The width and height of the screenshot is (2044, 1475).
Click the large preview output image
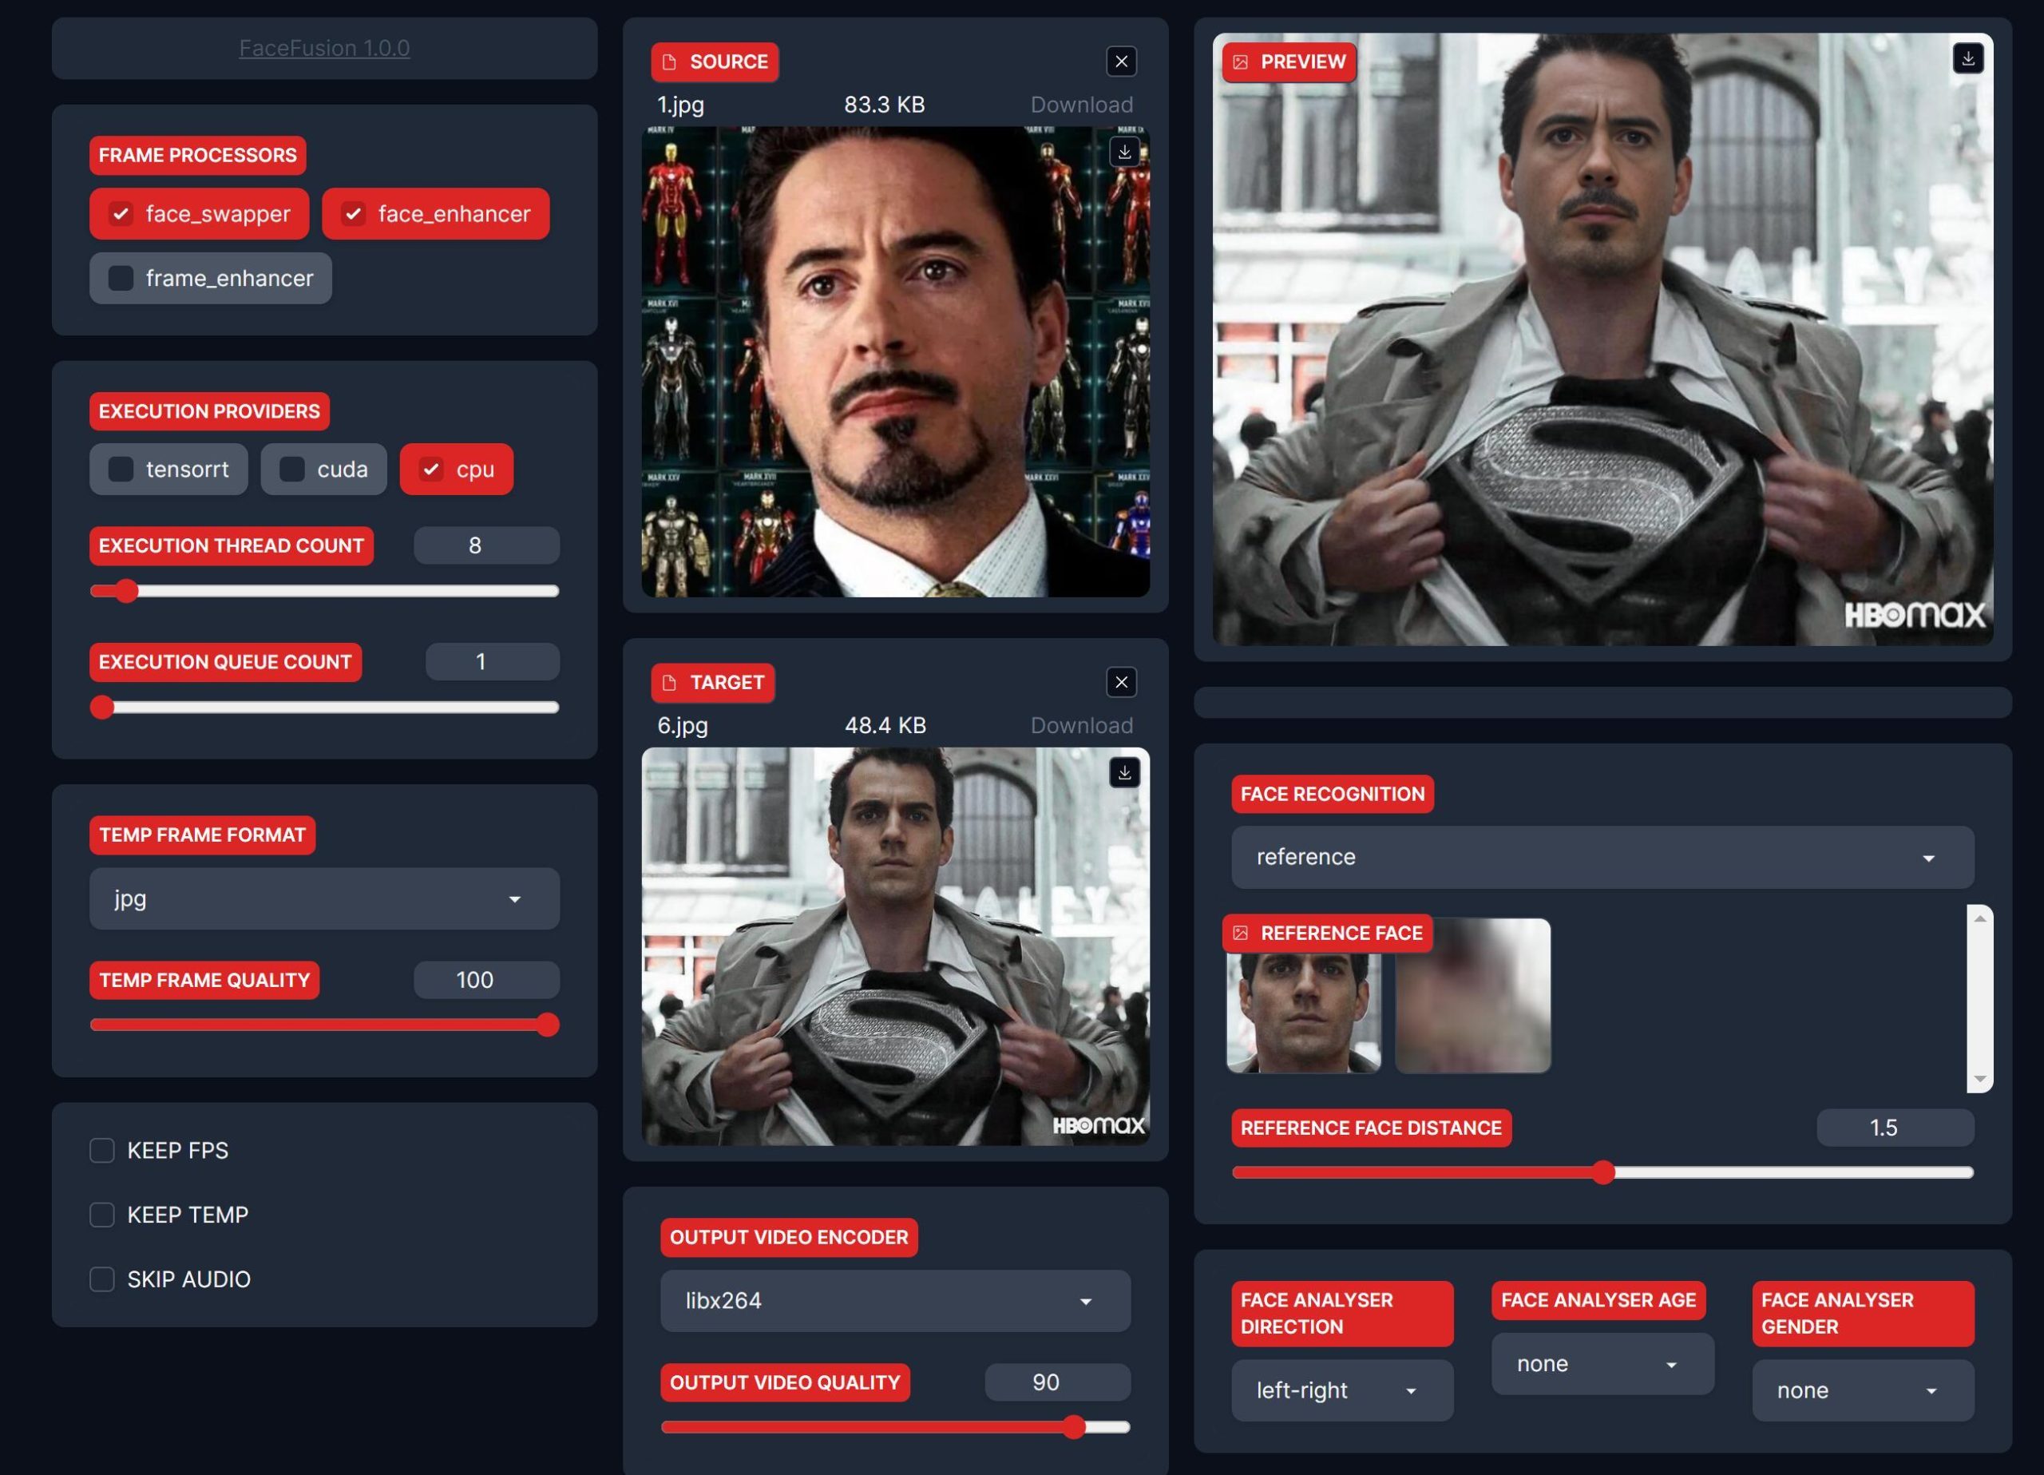click(1602, 339)
